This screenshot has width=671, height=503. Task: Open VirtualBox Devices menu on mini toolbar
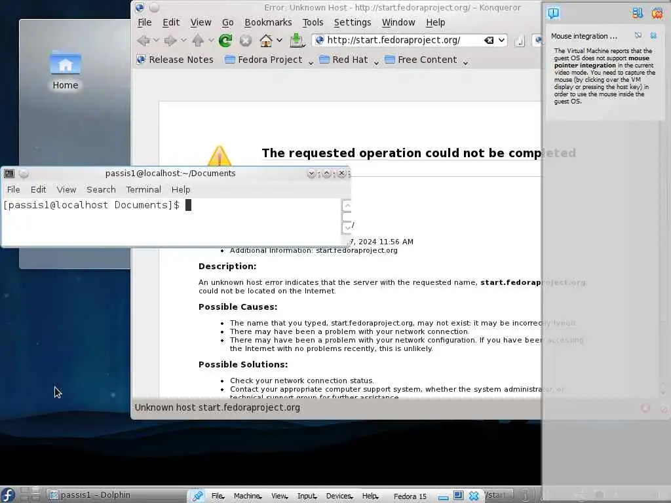click(339, 496)
